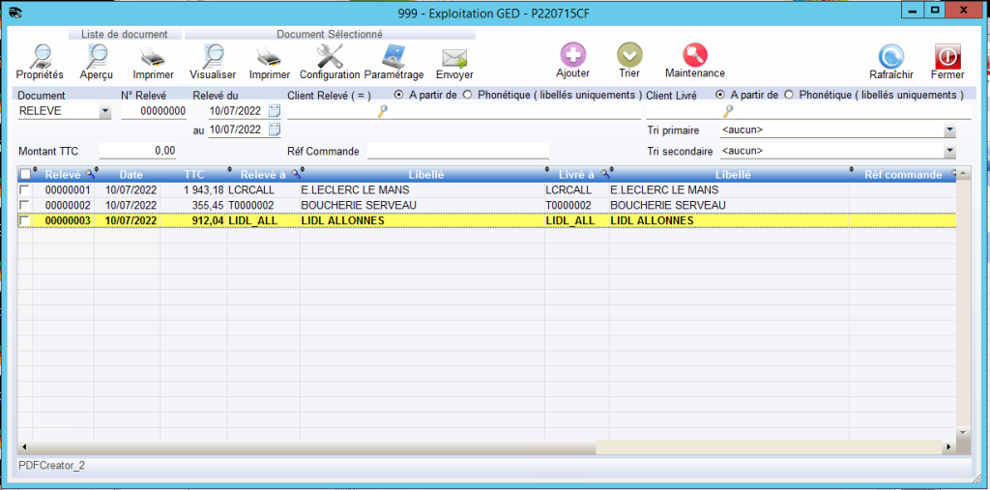The height and width of the screenshot is (490, 990).
Task: Click the Configuration wrench icon
Action: [x=330, y=58]
